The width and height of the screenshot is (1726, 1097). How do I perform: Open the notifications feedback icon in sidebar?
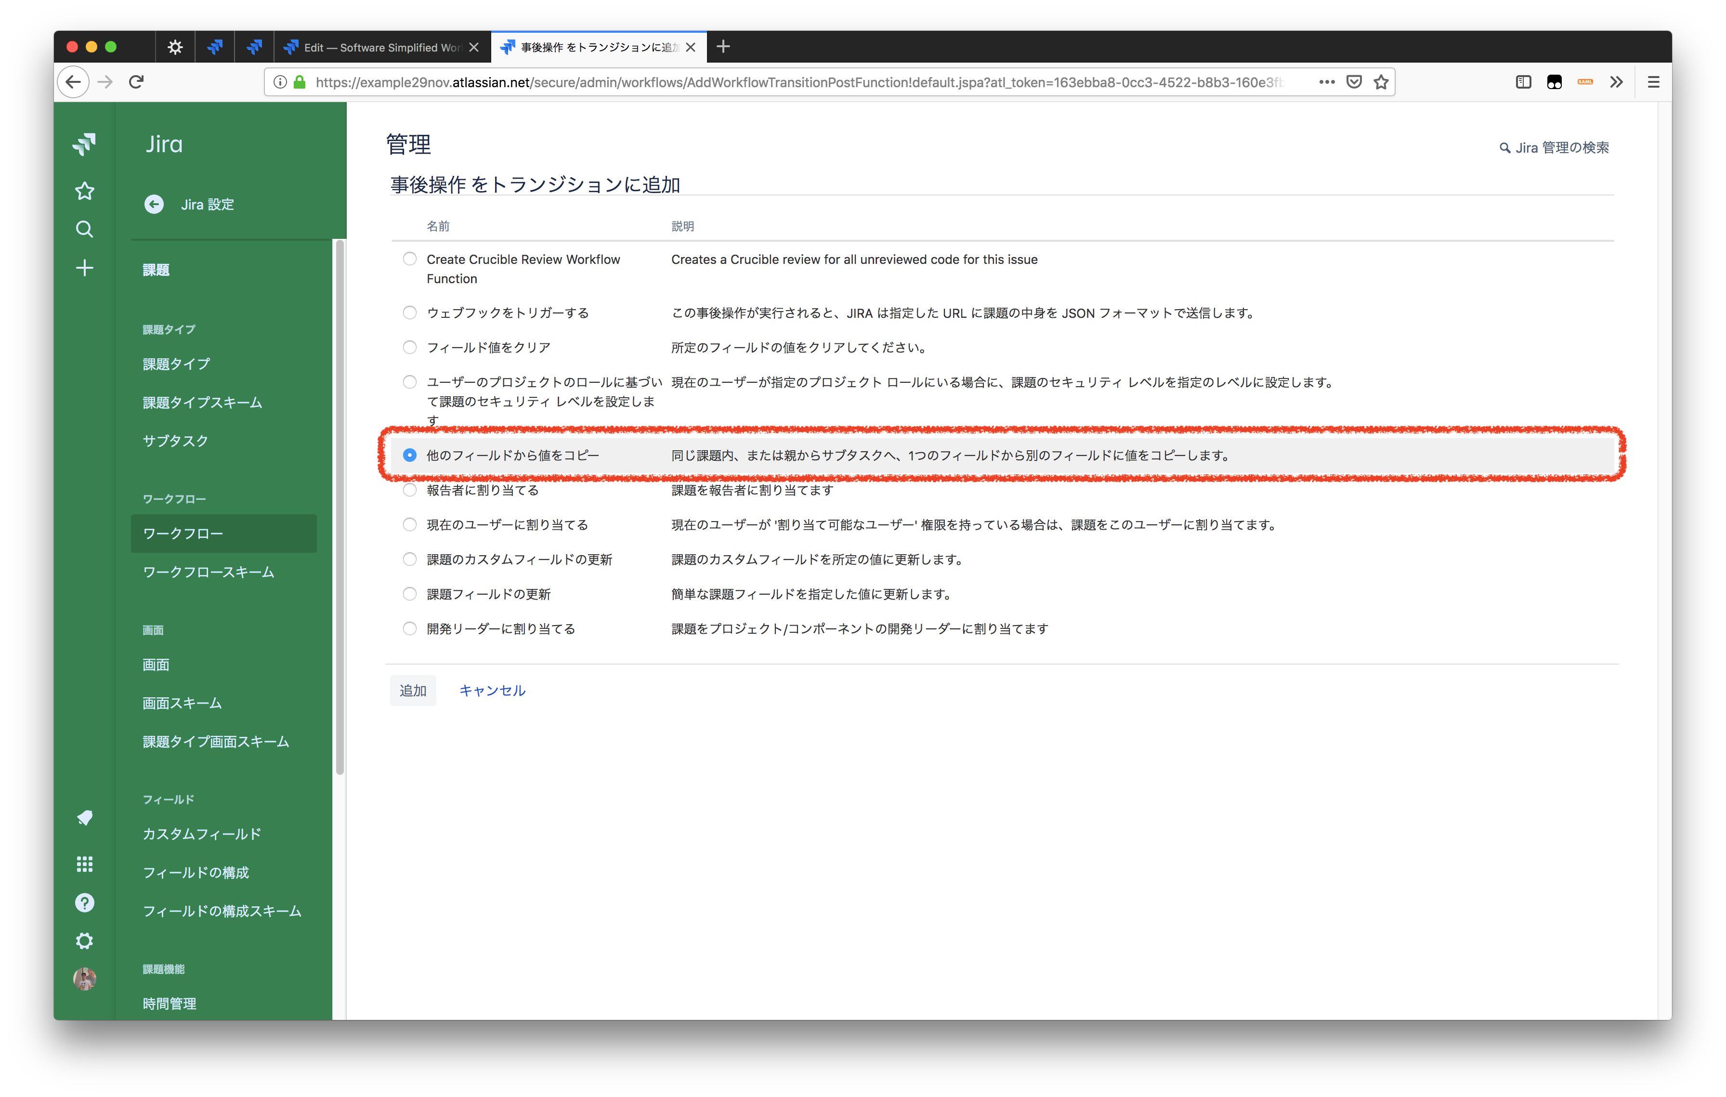tap(85, 818)
